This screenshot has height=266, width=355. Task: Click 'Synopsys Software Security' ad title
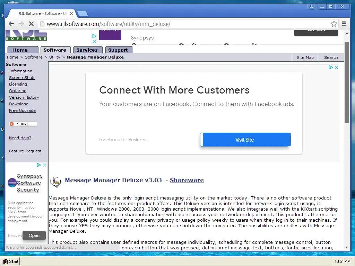[x=29, y=183]
